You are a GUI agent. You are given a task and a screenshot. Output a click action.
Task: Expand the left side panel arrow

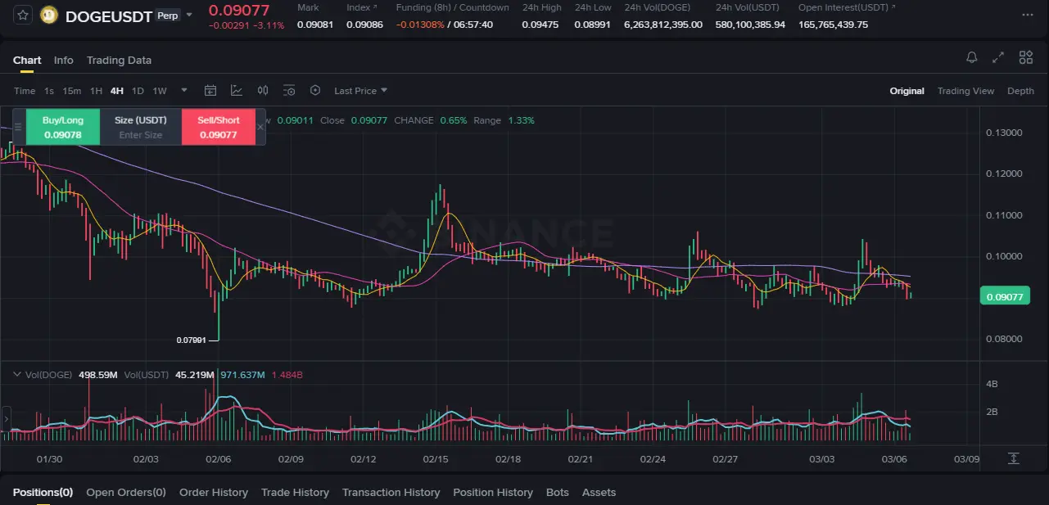(6, 419)
